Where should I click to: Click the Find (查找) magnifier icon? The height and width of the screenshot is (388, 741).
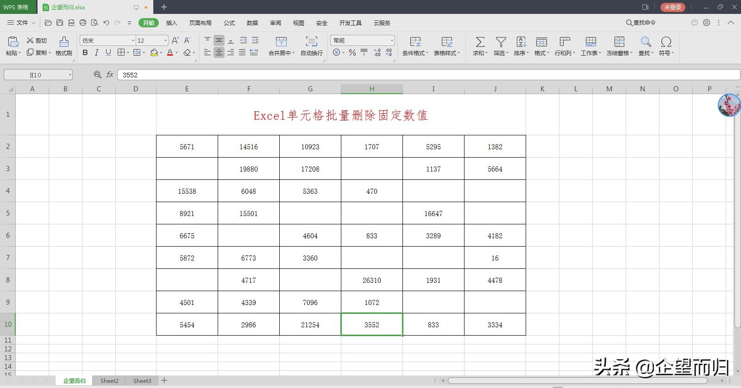(x=646, y=42)
